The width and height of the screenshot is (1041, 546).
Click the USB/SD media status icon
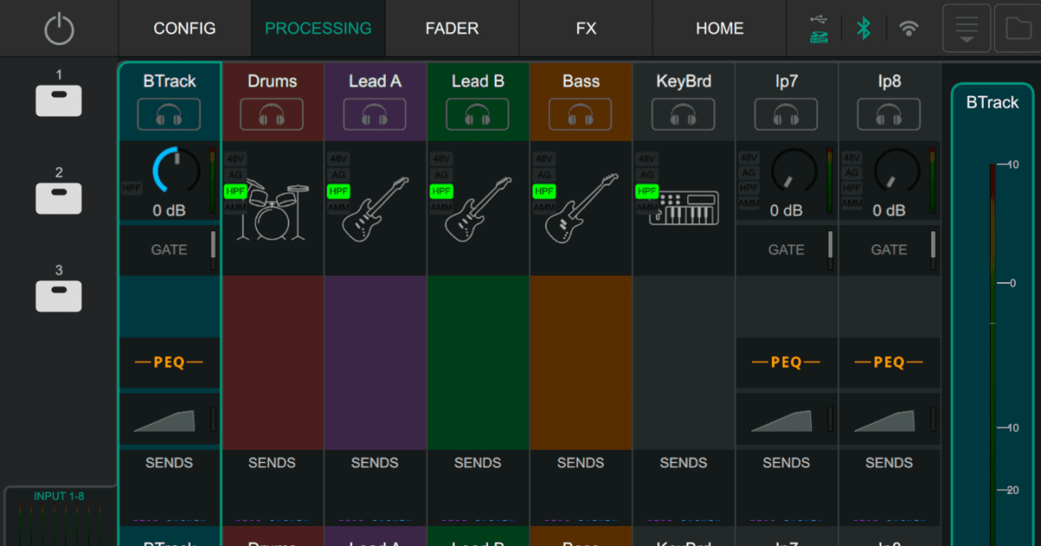click(x=818, y=27)
